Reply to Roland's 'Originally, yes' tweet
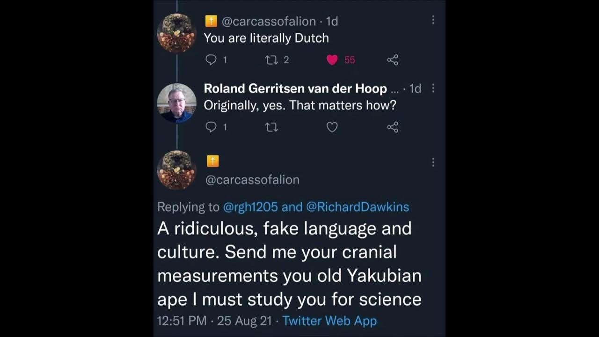599x337 pixels. pyautogui.click(x=212, y=127)
